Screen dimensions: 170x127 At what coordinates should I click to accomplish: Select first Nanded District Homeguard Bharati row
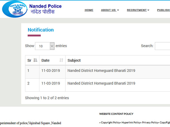(x=101, y=71)
